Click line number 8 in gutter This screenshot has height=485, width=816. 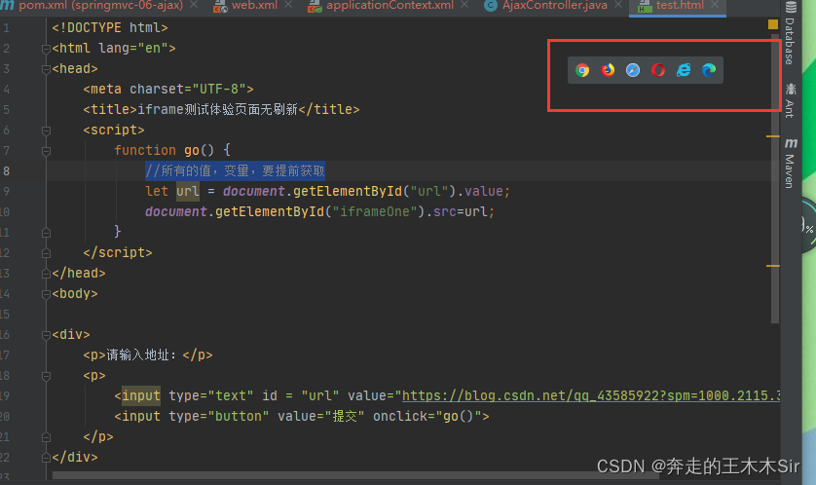click(6, 171)
